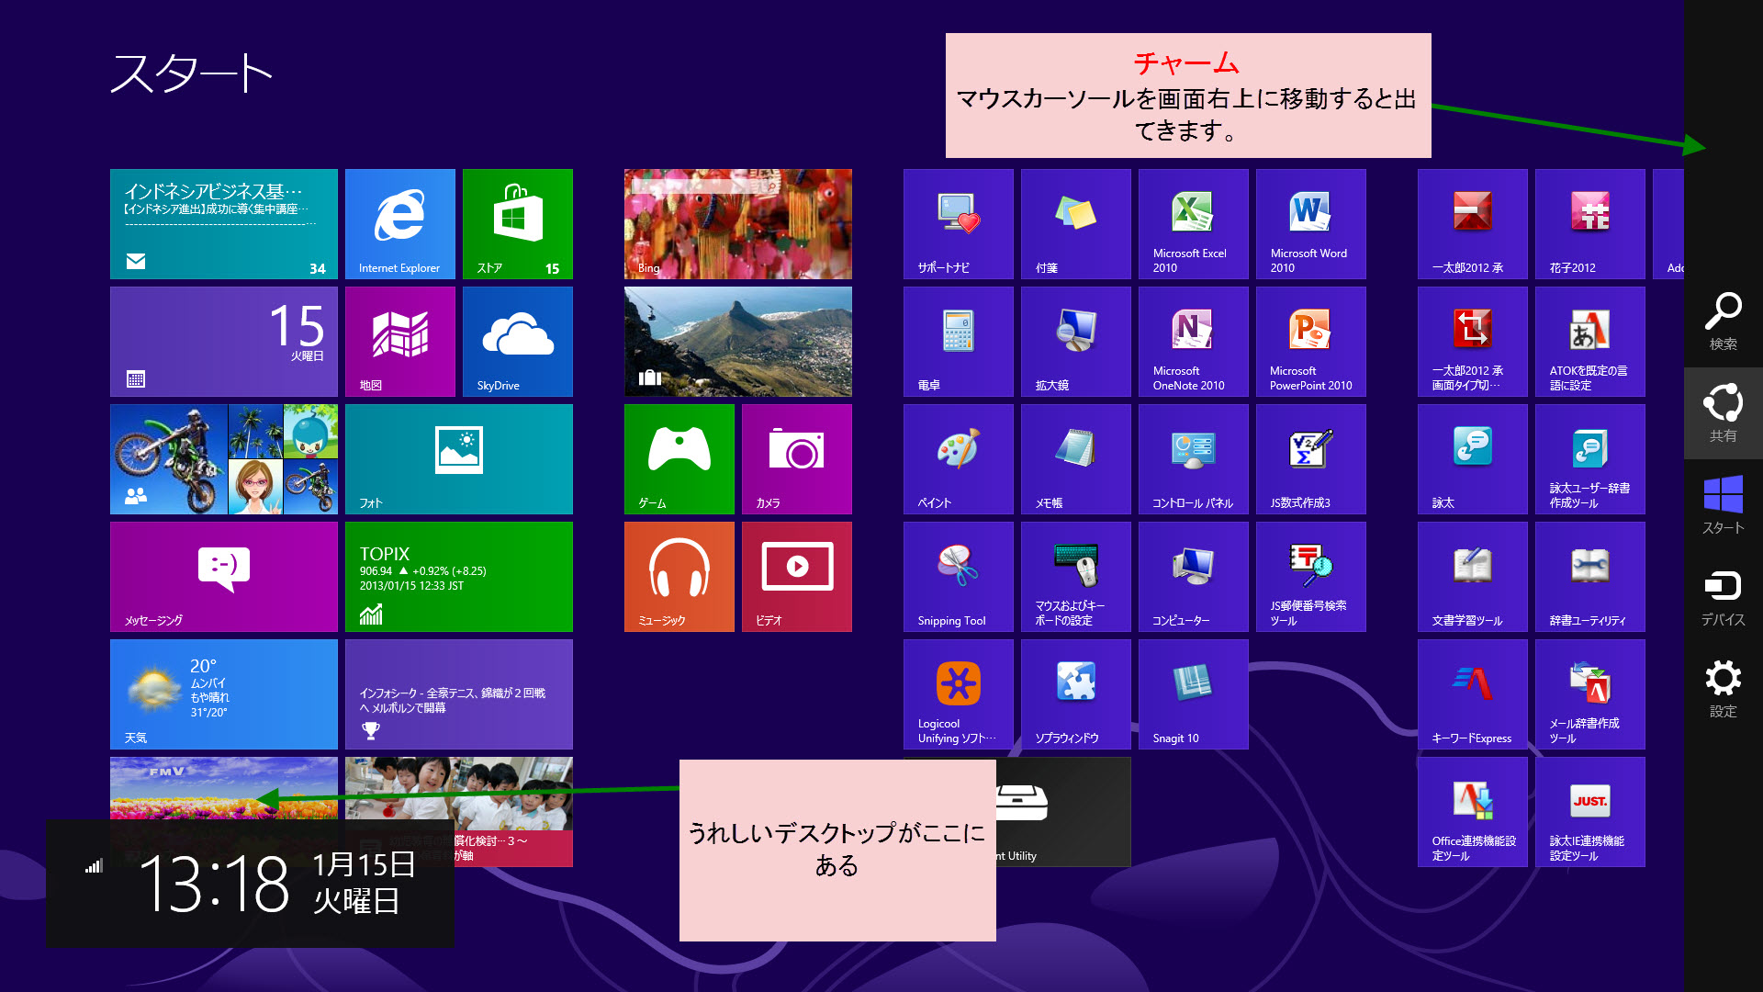Open the Control Panel (コントロールパネル) tile

[1193, 458]
